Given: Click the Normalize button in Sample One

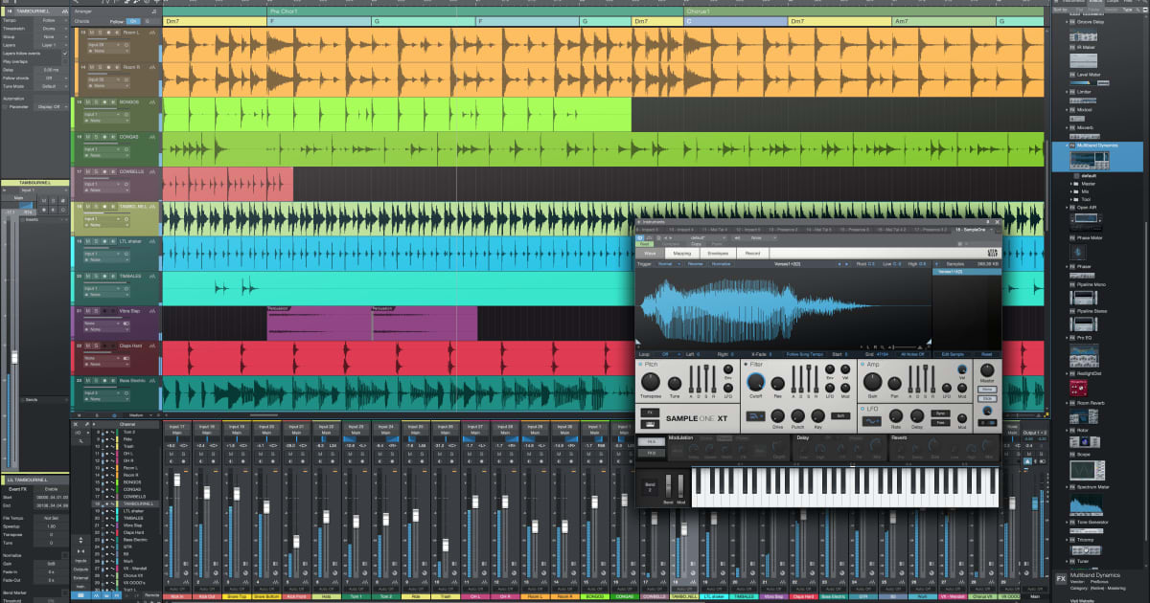Looking at the screenshot, I should coord(722,264).
